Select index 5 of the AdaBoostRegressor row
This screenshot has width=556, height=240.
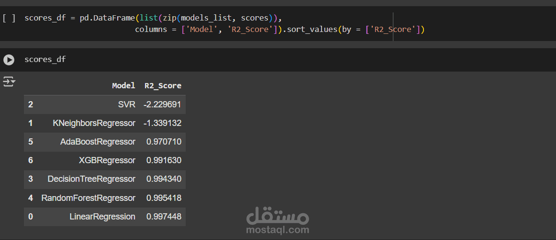(x=31, y=142)
